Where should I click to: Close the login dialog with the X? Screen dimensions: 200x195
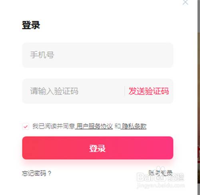[x=185, y=2]
